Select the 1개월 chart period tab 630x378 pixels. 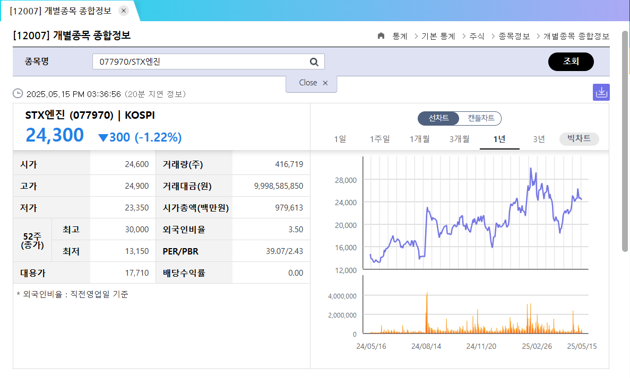click(419, 139)
